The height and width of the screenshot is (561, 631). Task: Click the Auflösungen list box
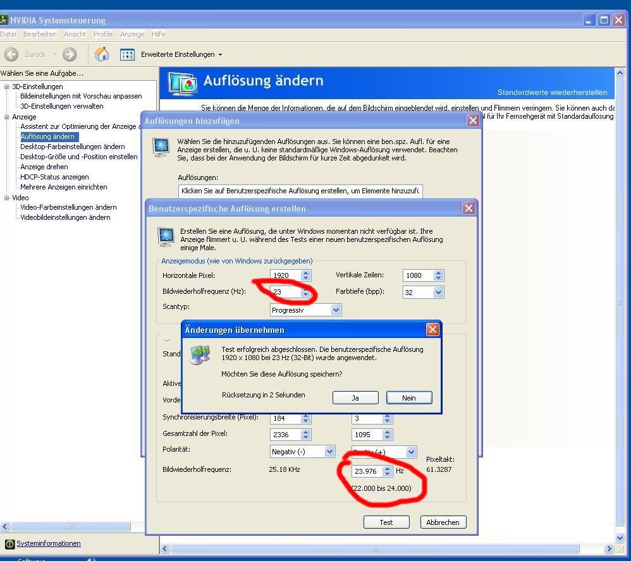(300, 191)
